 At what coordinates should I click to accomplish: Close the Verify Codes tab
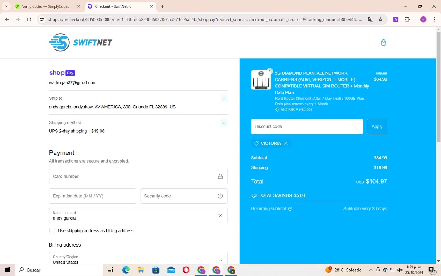(x=78, y=6)
